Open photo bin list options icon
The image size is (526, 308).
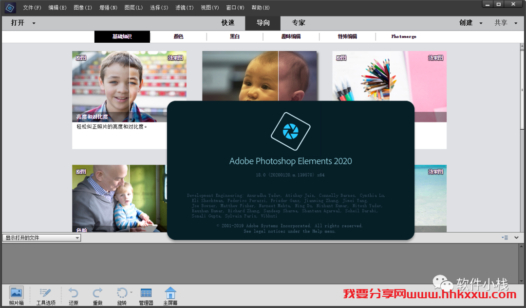[x=505, y=238]
